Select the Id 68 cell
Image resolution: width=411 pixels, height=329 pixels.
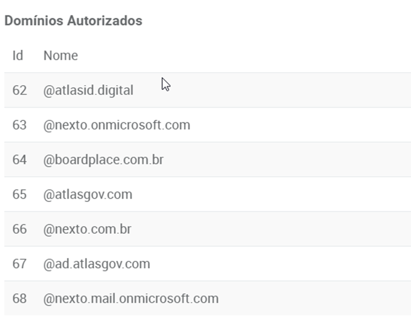click(x=19, y=298)
